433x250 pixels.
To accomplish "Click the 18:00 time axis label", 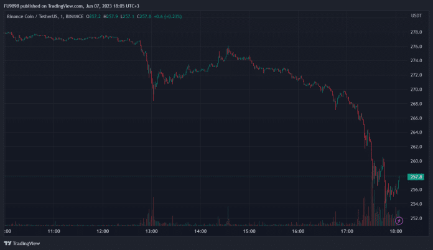I will 395,231.
